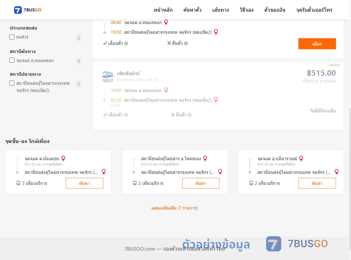Open info icon next to first เลื่อนตั๋ว
The height and width of the screenshot is (260, 351).
126,44
